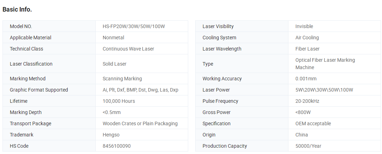
Task: Click the Invisible laser visibility value
Action: [x=304, y=26]
